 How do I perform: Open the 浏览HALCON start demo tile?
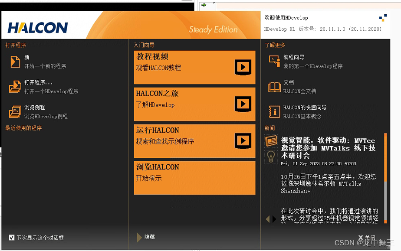tap(194, 178)
